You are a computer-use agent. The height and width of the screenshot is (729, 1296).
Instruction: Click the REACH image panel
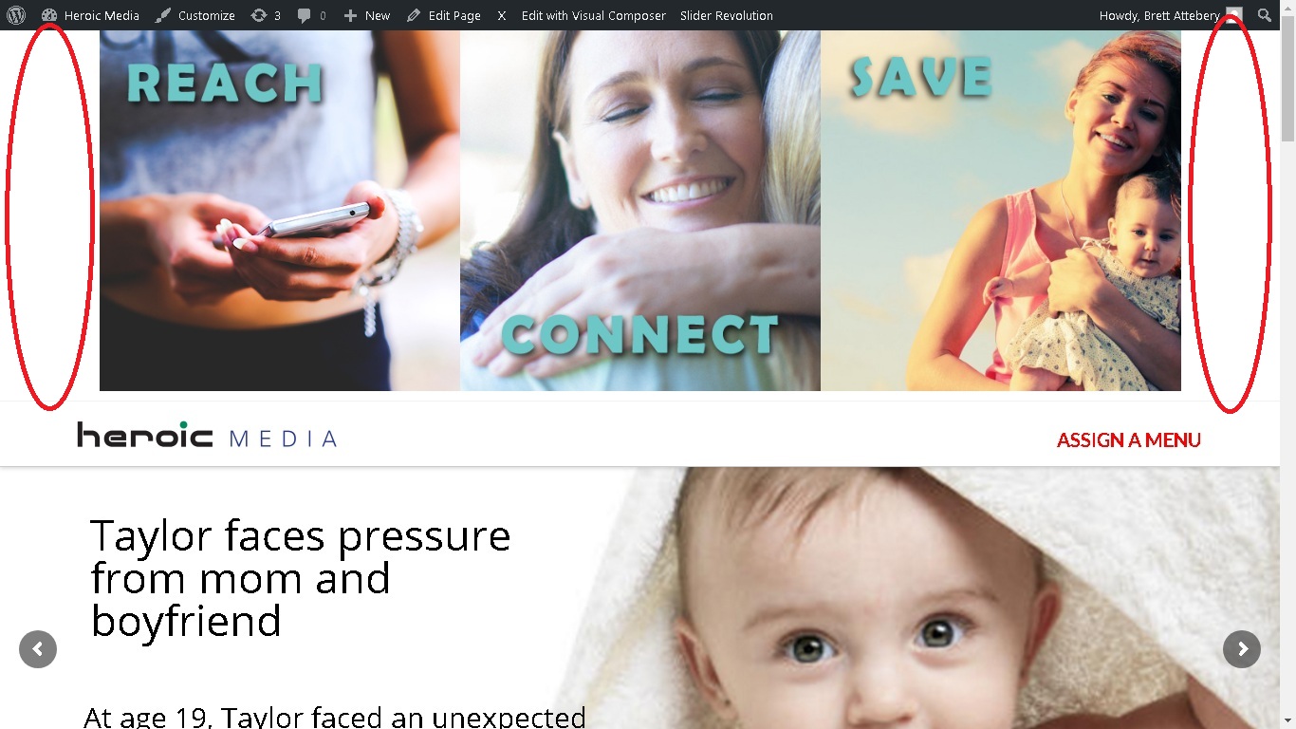(280, 211)
